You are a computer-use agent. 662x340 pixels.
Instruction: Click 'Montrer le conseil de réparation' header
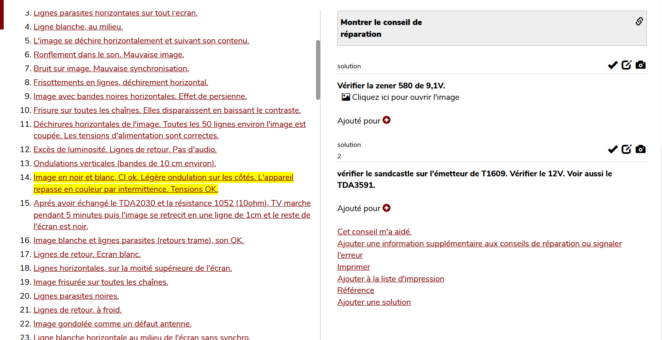point(491,28)
